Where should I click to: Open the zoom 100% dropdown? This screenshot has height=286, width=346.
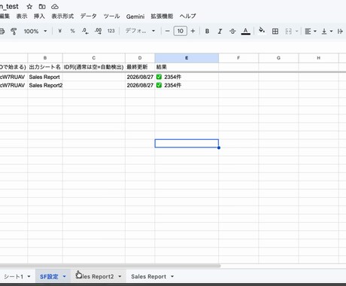click(35, 31)
